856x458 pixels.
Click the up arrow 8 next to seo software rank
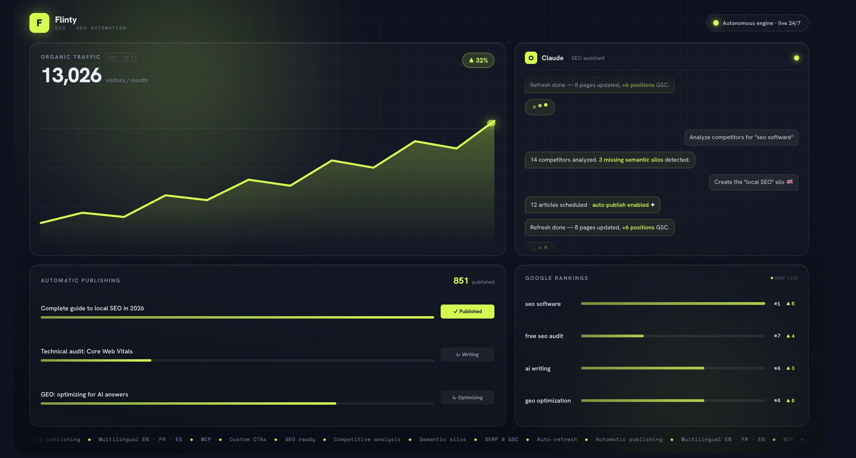click(791, 304)
